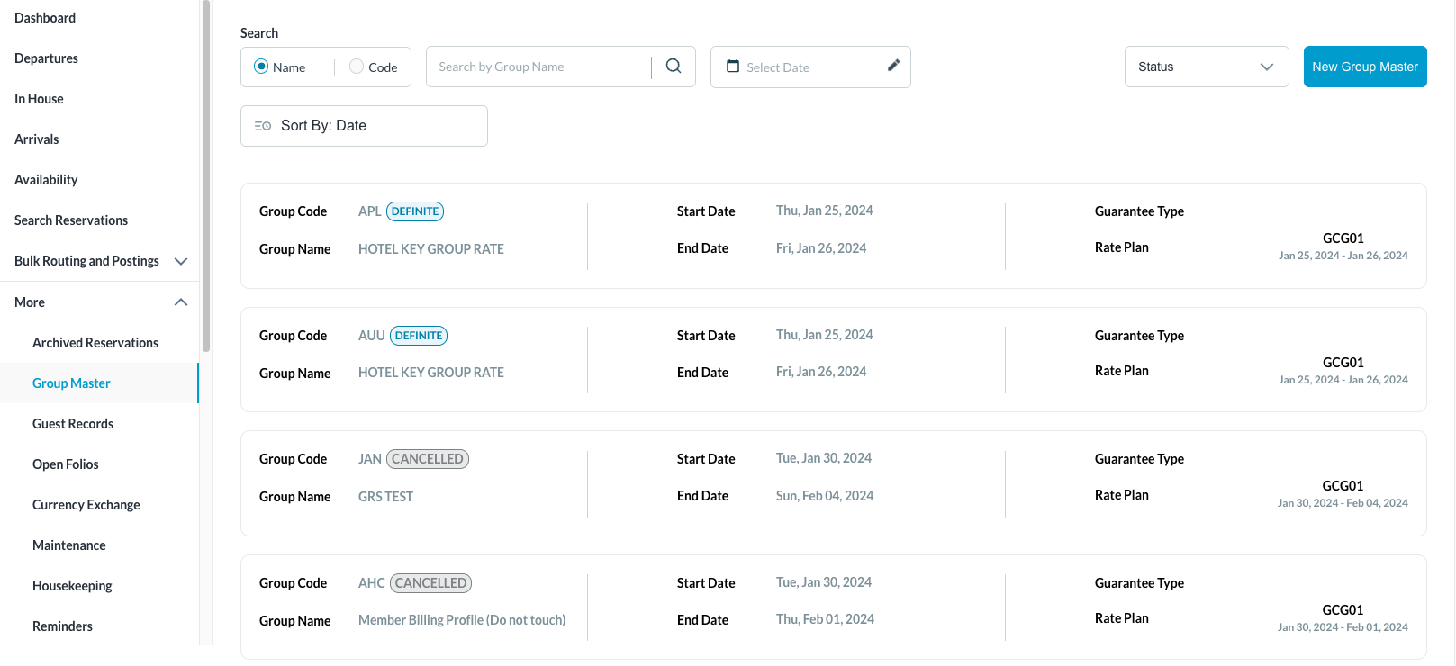This screenshot has height=666, width=1456.
Task: Open the HOTEL KEY GROUP RATE APL entry
Action: pos(431,249)
